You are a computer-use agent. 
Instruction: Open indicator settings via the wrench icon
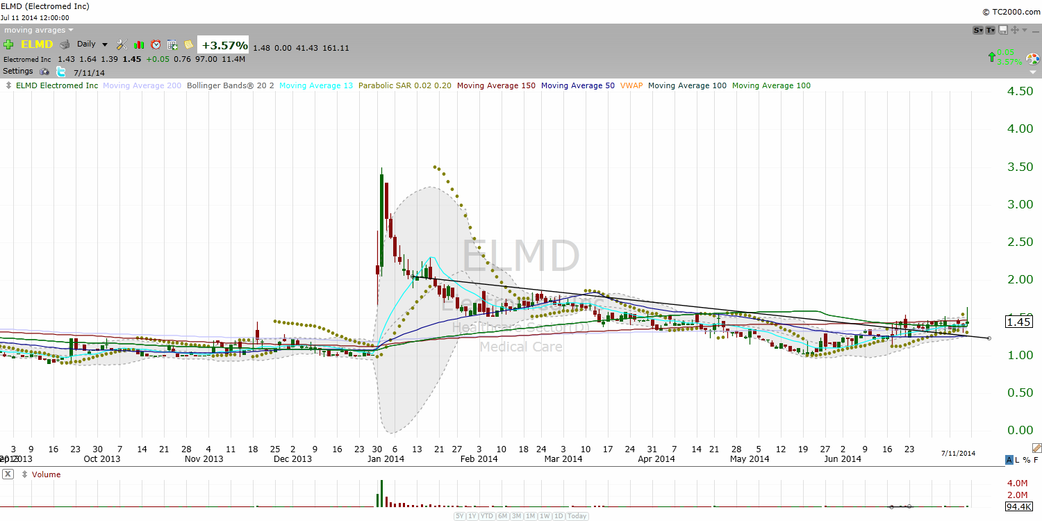(121, 44)
